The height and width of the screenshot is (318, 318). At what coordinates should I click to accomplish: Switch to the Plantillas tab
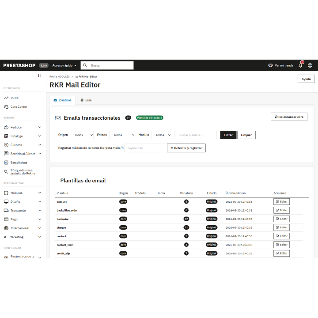pos(62,100)
